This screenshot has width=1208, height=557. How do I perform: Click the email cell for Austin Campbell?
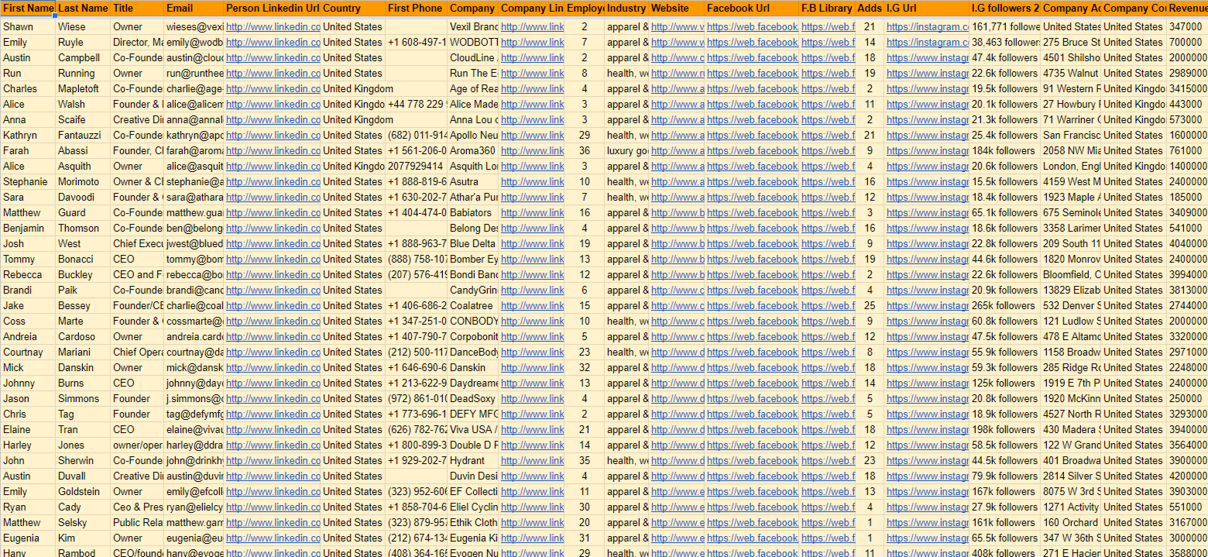(x=194, y=57)
